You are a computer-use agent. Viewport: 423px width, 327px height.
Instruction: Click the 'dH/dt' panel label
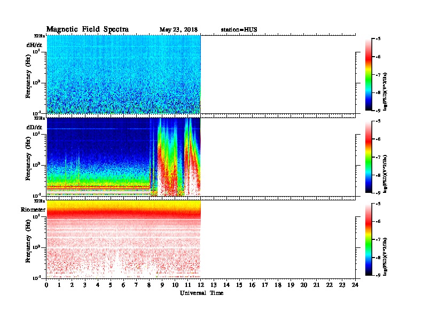click(x=34, y=45)
